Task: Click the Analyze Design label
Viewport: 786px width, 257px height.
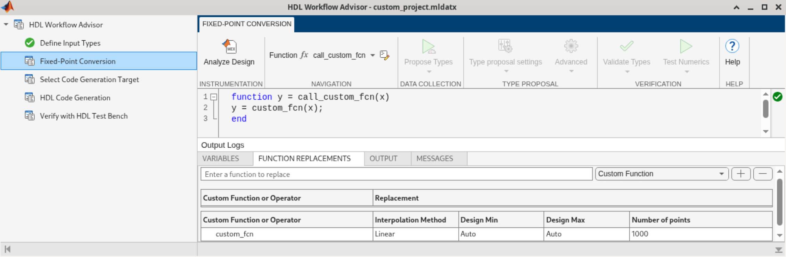Action: point(229,62)
